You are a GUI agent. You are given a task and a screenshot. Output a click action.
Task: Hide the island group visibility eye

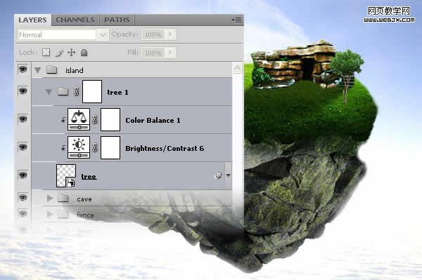click(x=23, y=69)
